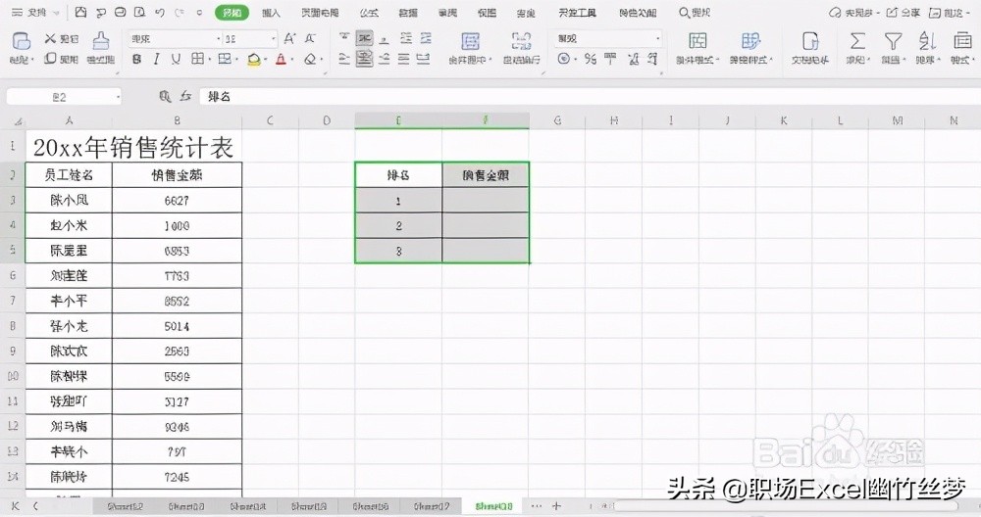The image size is (981, 517).
Task: Click the Wrap Text icon
Action: point(521,41)
